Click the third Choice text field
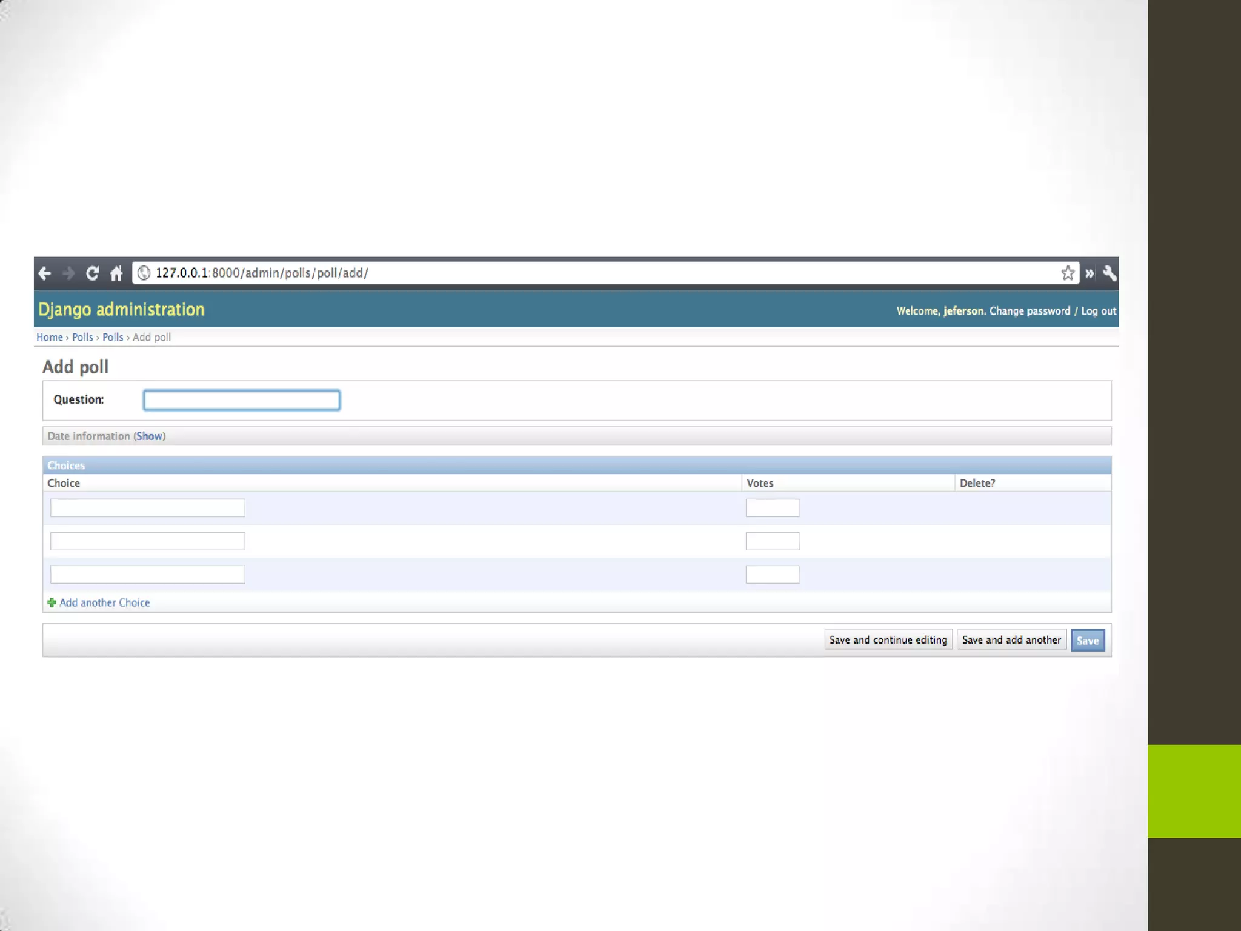 click(x=147, y=575)
